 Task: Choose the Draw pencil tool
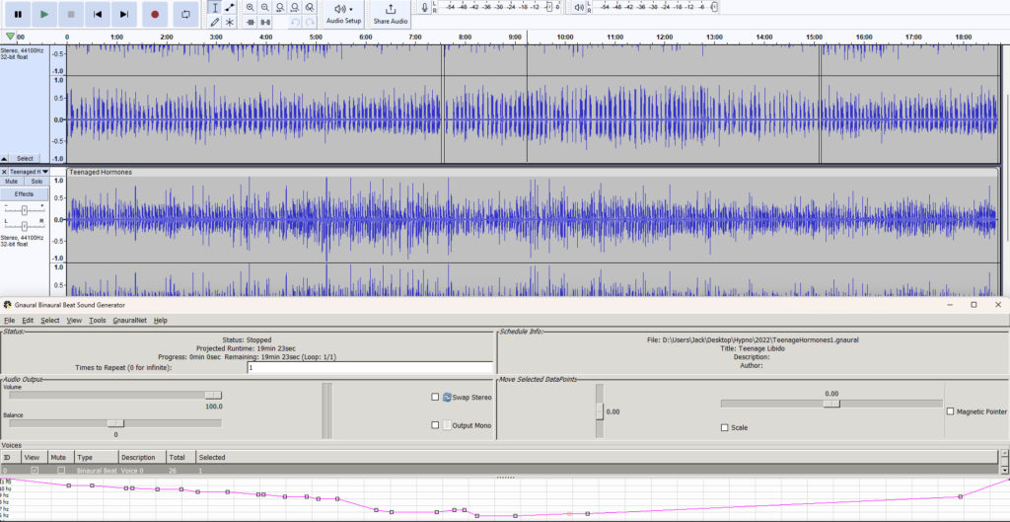click(214, 22)
